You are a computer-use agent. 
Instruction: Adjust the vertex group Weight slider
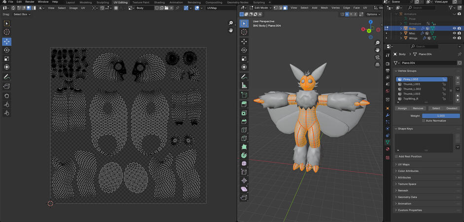[x=441, y=116]
